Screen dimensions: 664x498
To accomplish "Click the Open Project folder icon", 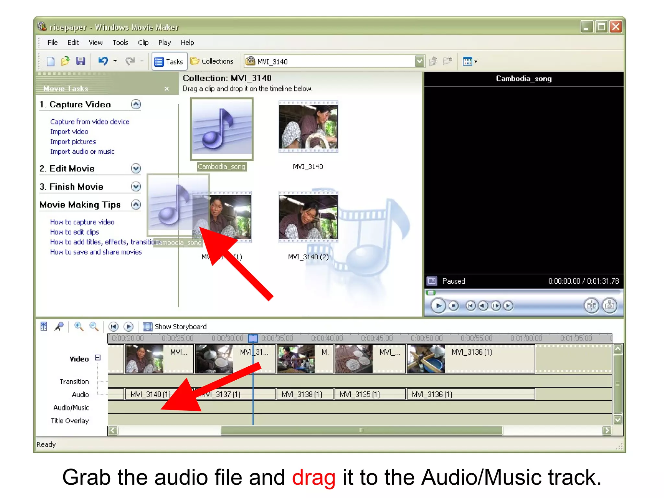I will click(x=65, y=61).
